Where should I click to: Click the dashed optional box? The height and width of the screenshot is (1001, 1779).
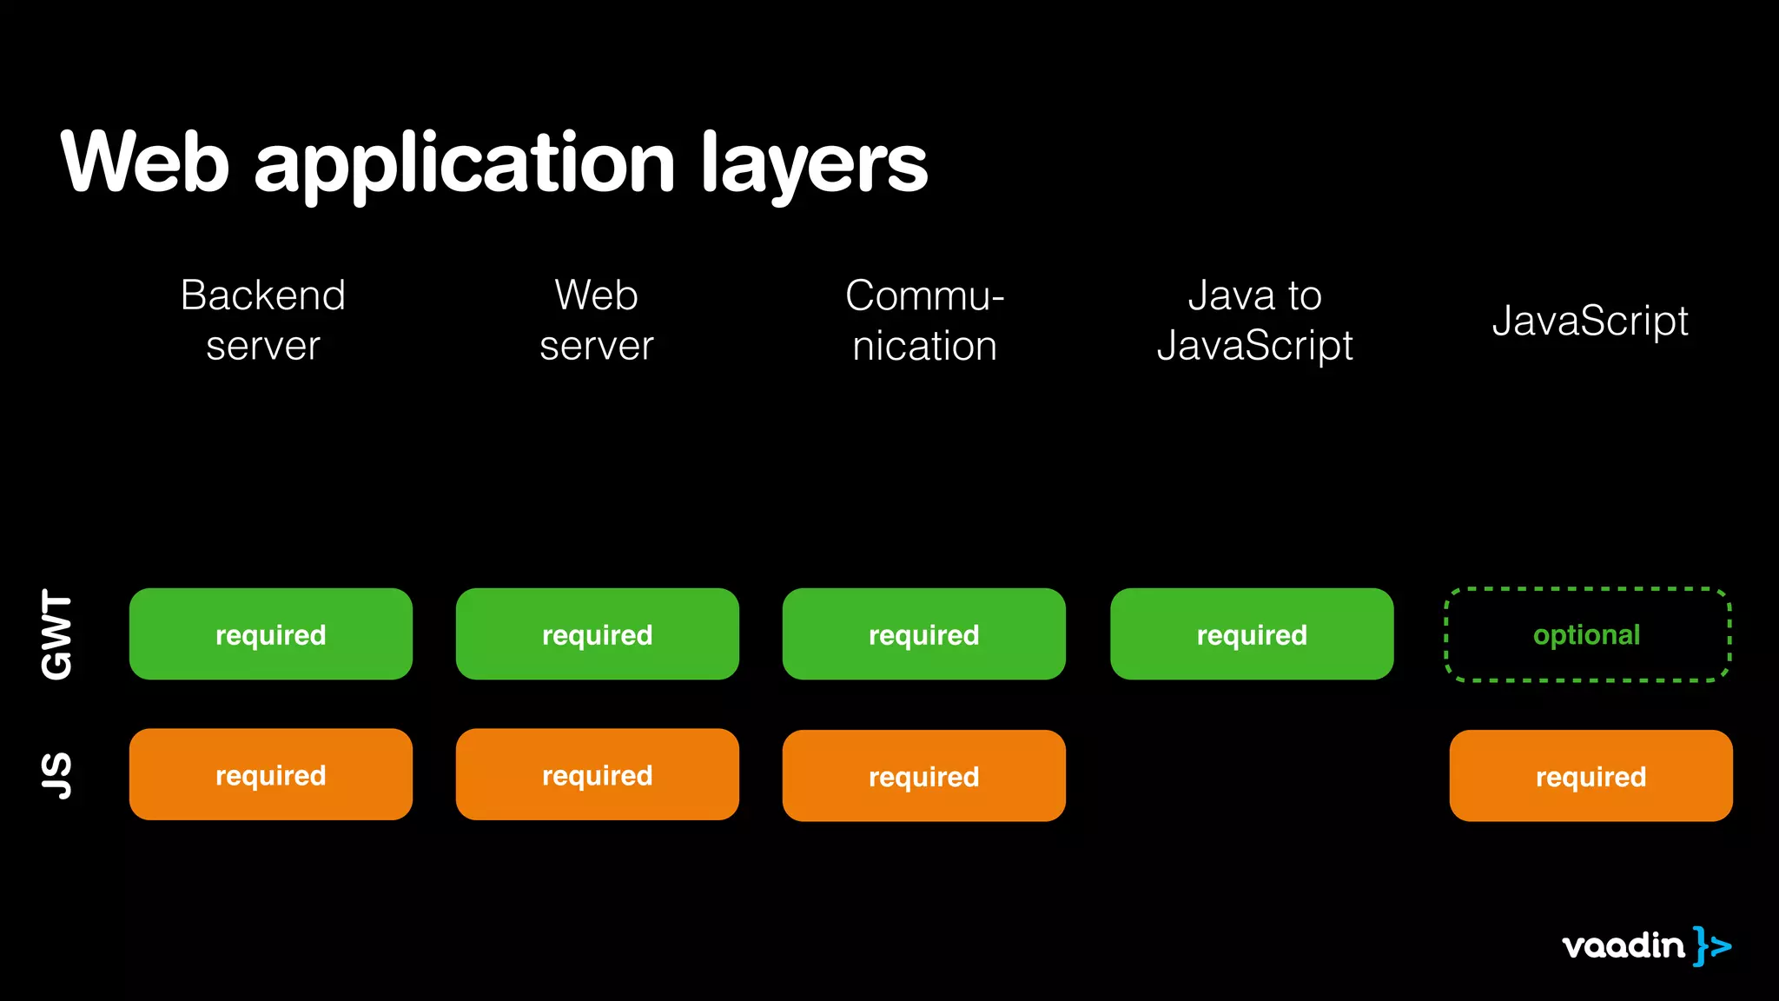[1587, 634]
